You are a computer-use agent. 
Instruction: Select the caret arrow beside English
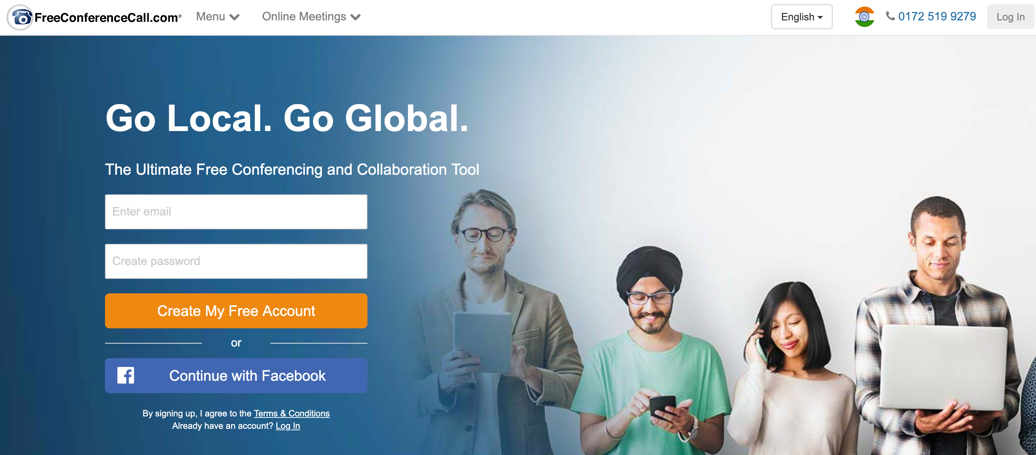point(820,17)
